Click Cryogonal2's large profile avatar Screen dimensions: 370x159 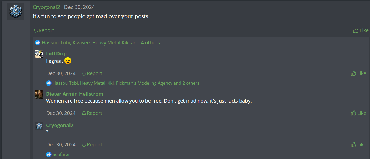point(16,12)
